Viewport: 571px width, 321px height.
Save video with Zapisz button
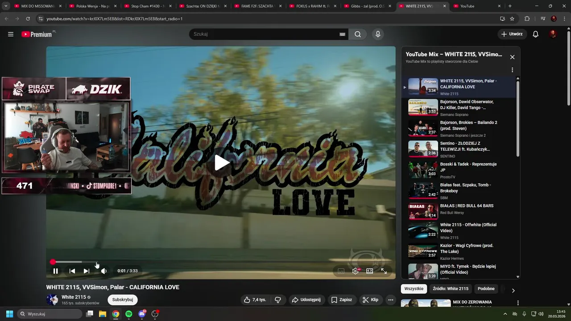point(341,300)
